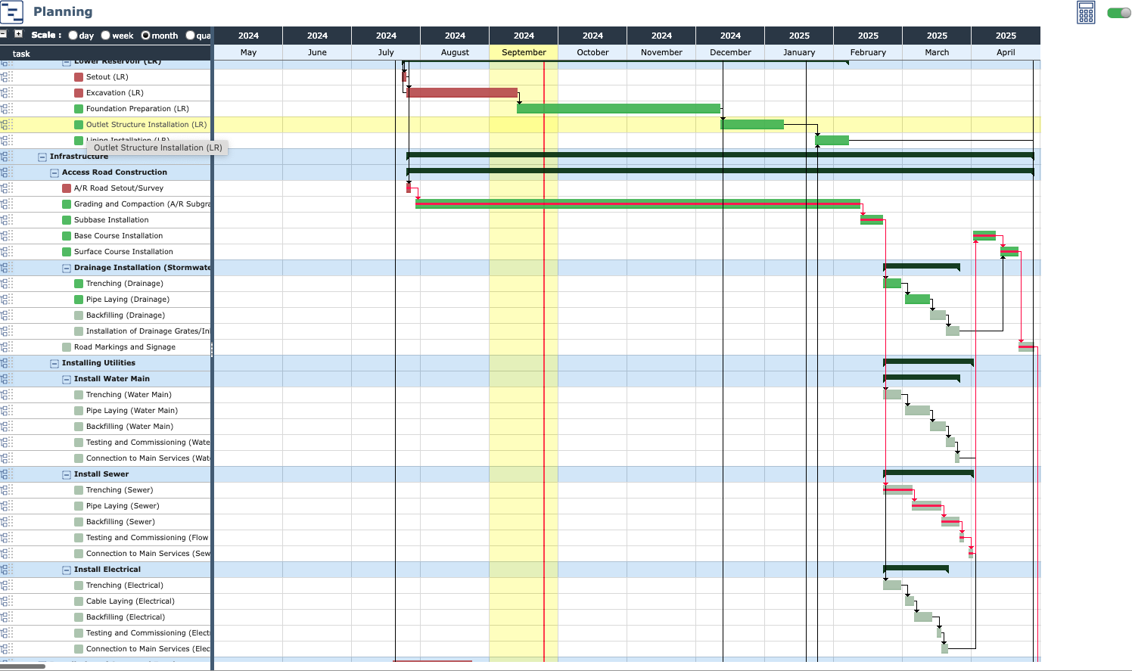Click the collapse-all minus icon
1132x671 pixels.
click(x=4, y=34)
